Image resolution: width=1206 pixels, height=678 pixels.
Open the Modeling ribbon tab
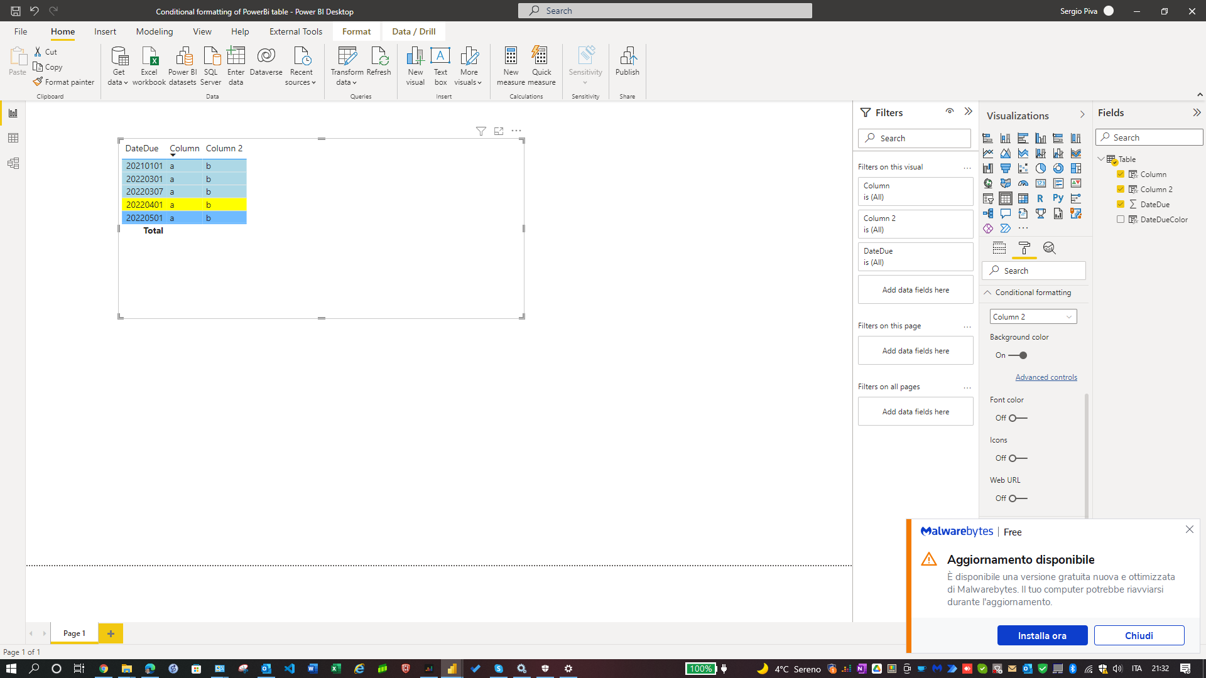point(155,31)
